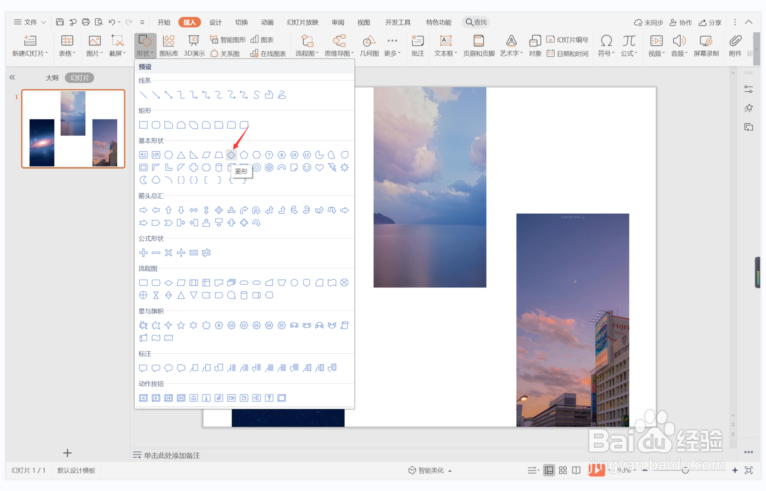Click the Save icon in quick access toolbar
The image size is (766, 491).
pyautogui.click(x=60, y=22)
